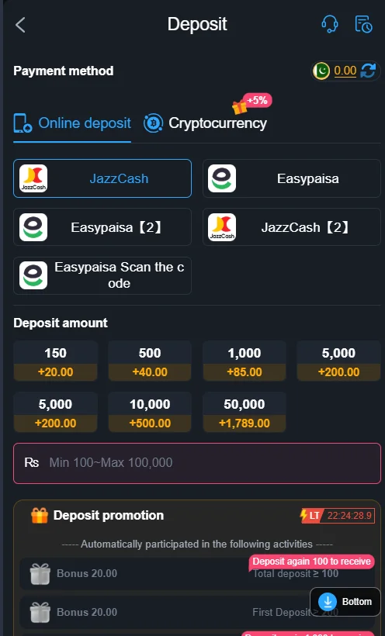Choose JazzCash【2】 payment option
The width and height of the screenshot is (385, 636).
[292, 227]
